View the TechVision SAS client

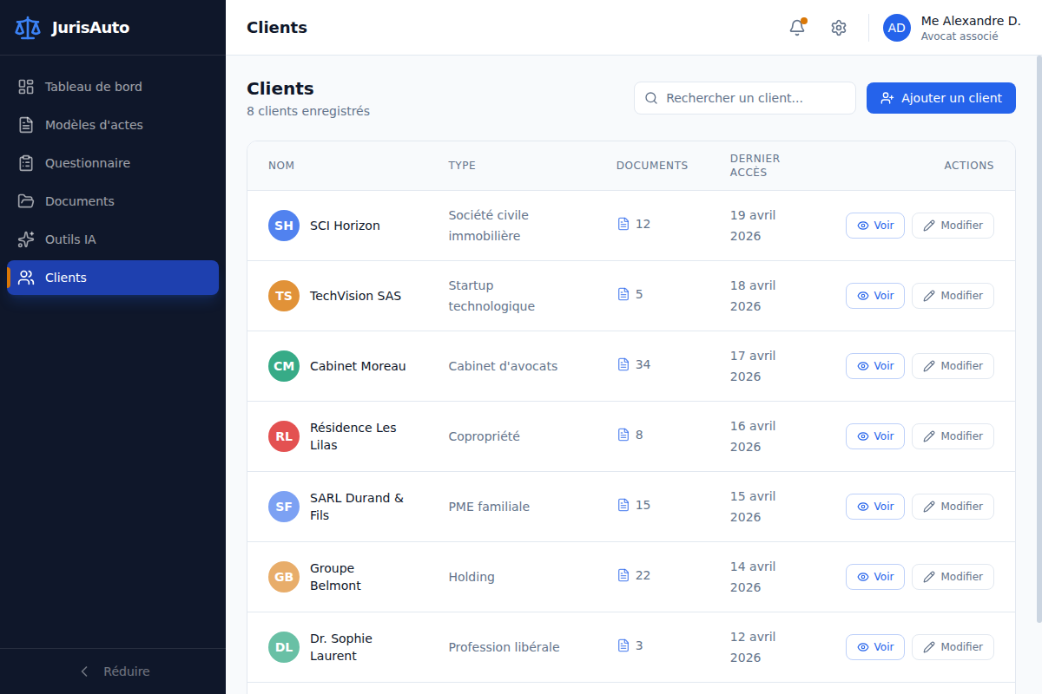875,296
